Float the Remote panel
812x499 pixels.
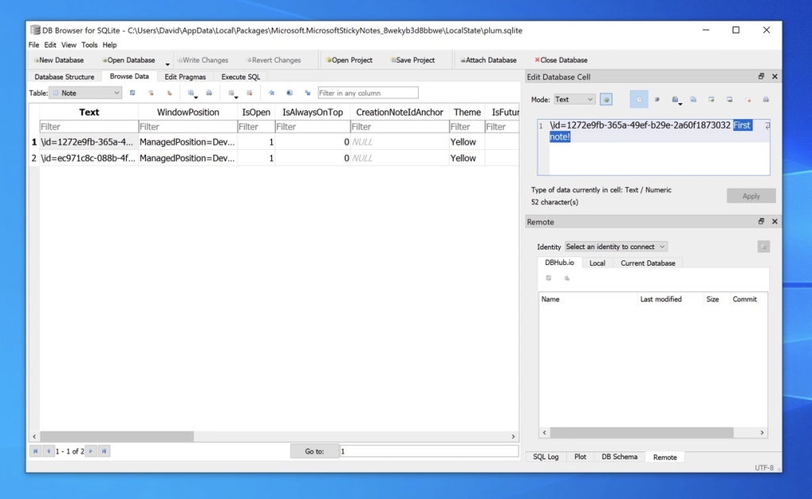pos(760,222)
